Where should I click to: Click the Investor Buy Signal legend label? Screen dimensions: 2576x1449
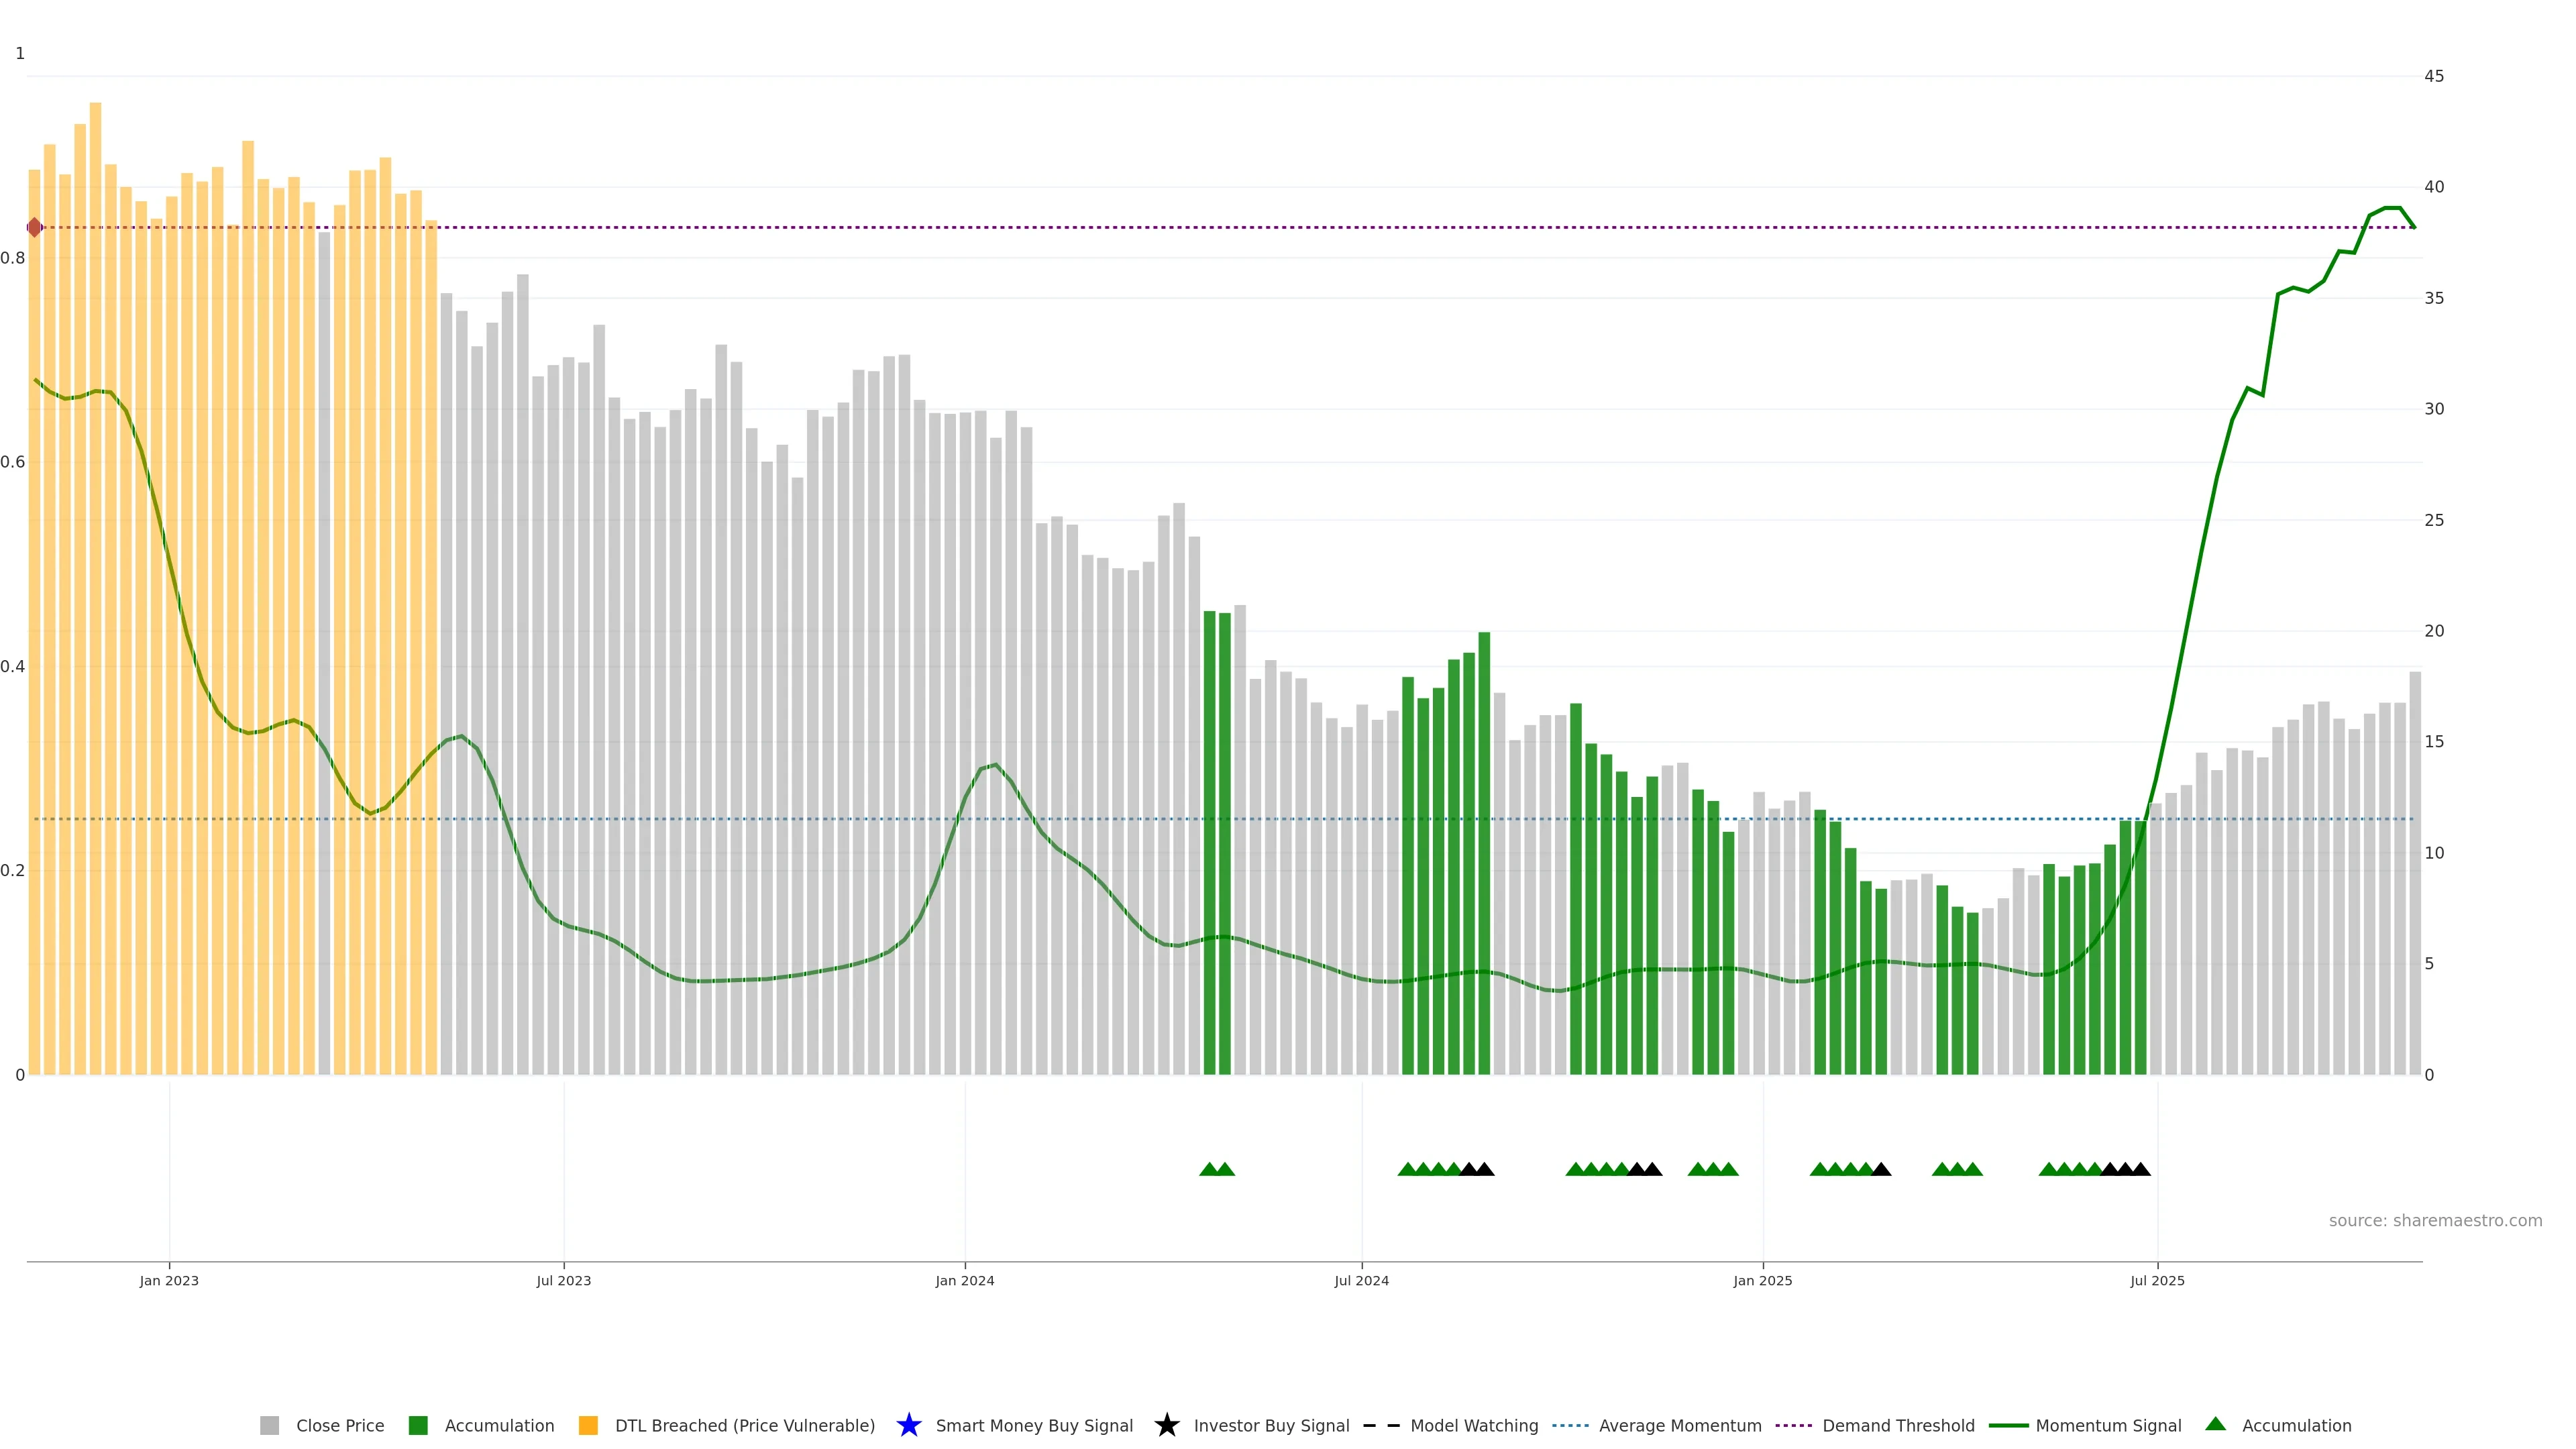[1271, 1425]
